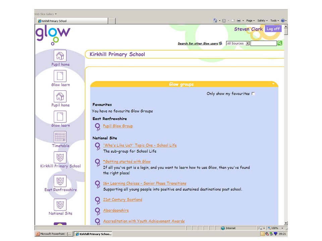Click the blue triangle system tray icon
Image resolution: width=322 pixels, height=241 pixels.
(276, 234)
